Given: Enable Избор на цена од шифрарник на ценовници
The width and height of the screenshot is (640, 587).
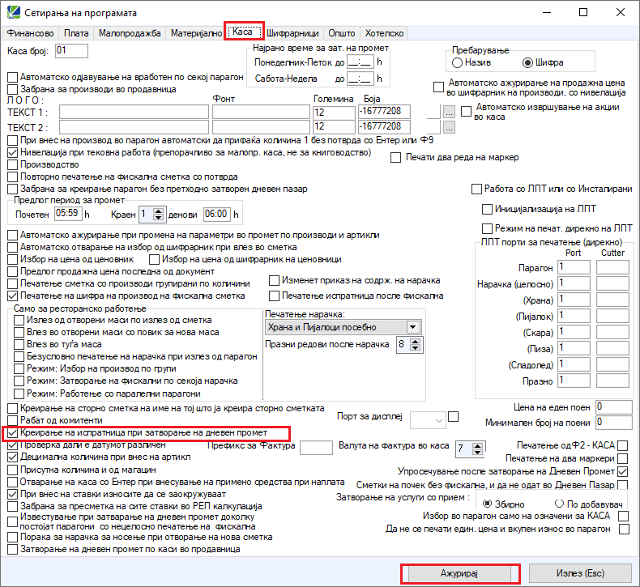Looking at the screenshot, I should (x=154, y=259).
